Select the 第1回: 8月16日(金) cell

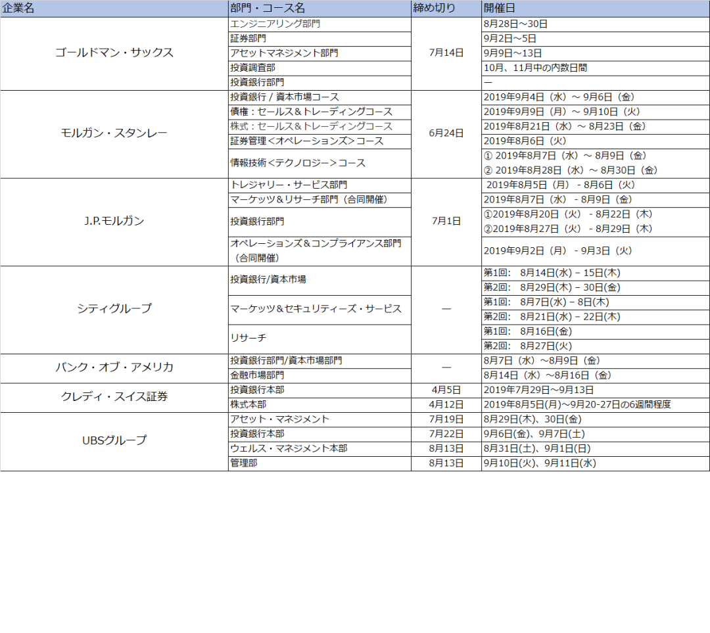[x=596, y=331]
